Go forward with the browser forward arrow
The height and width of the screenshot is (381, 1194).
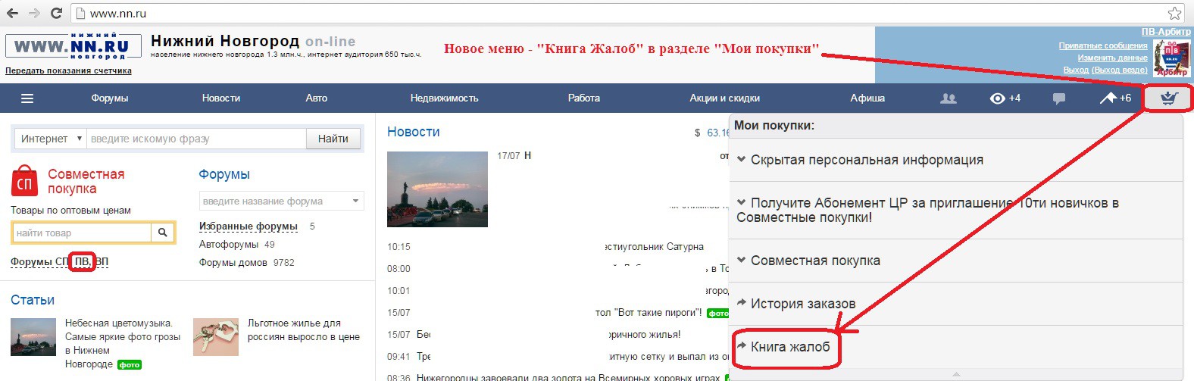point(34,13)
